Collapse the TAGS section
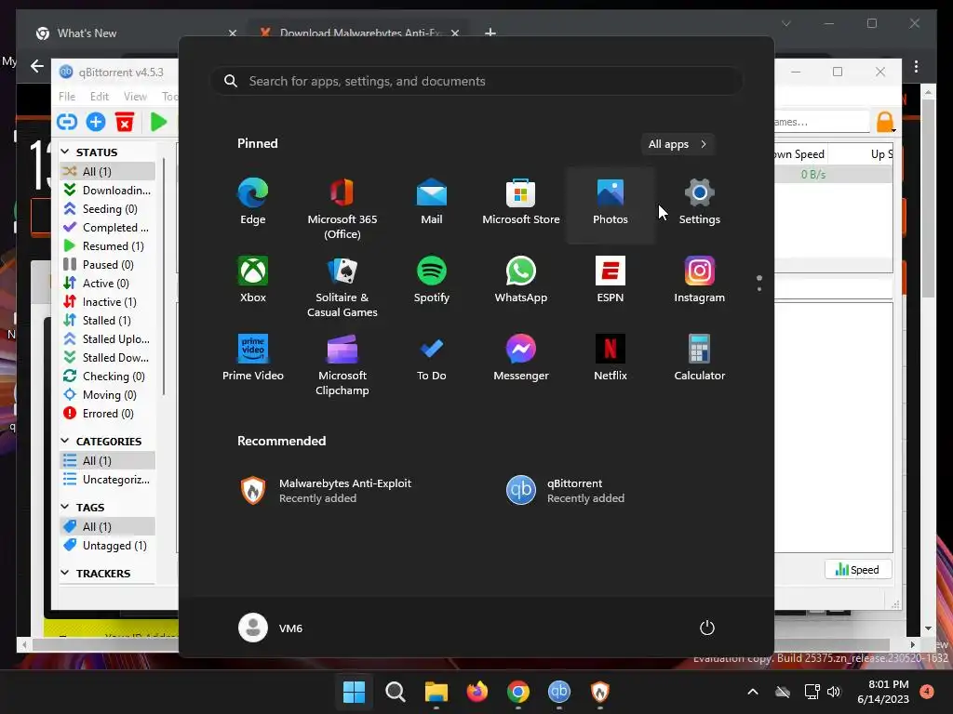The image size is (953, 714). [65, 507]
